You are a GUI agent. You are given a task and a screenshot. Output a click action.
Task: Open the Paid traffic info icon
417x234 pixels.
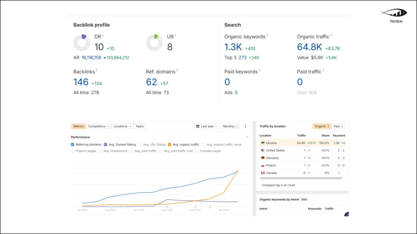[323, 70]
